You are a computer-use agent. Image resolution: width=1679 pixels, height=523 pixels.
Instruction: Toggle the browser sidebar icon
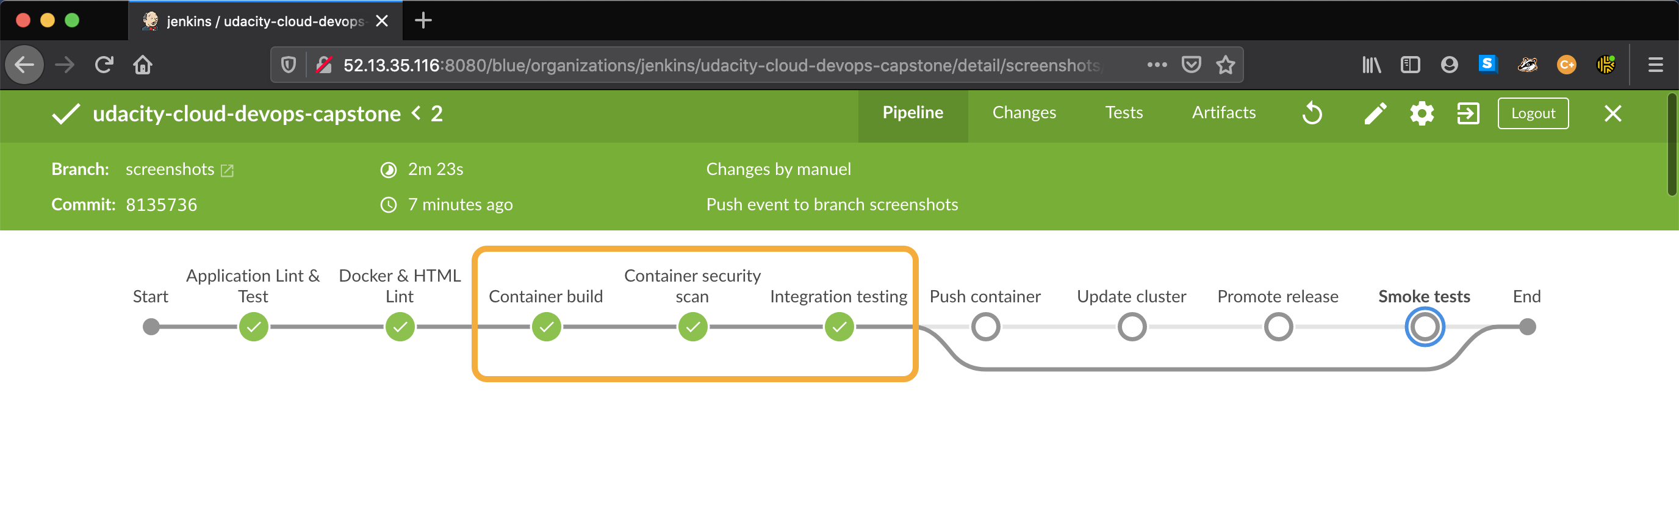tap(1410, 65)
